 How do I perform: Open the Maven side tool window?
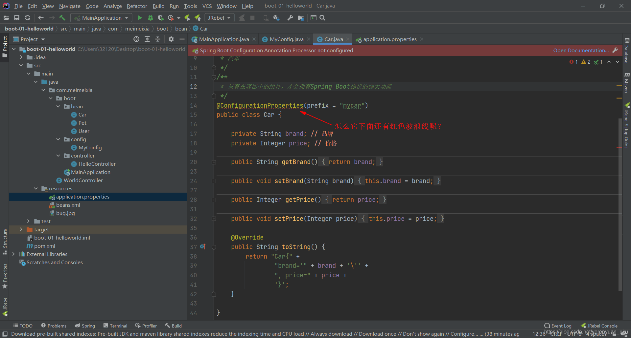click(x=627, y=83)
